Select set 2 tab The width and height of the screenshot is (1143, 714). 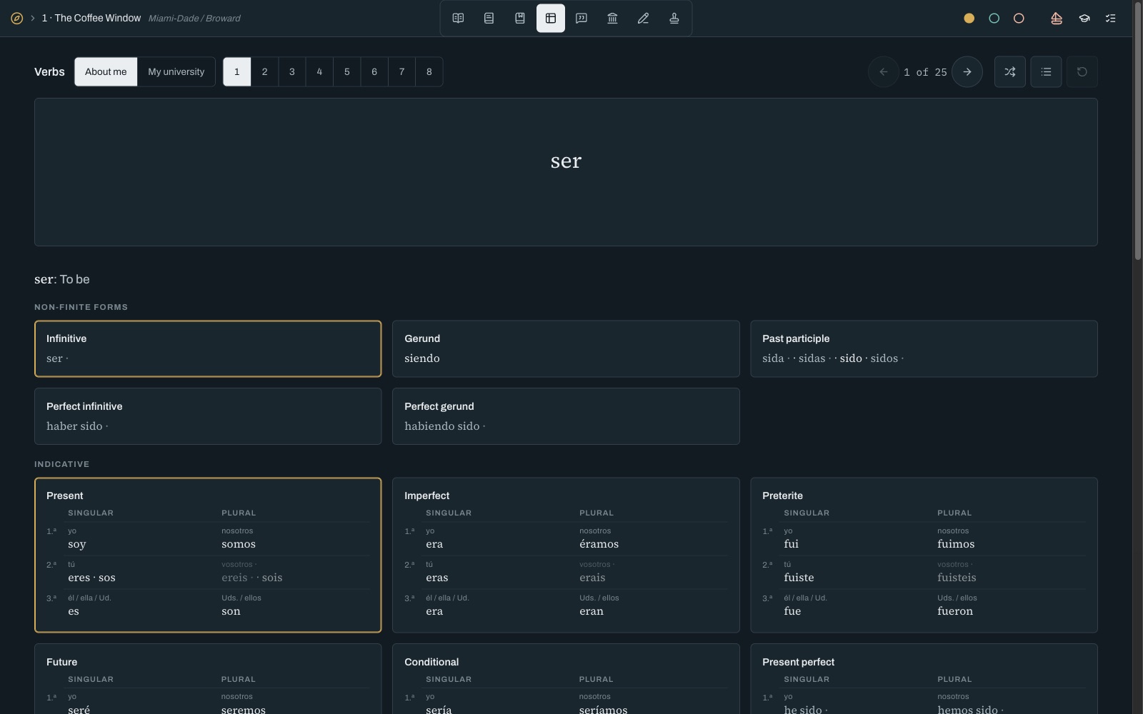(264, 71)
